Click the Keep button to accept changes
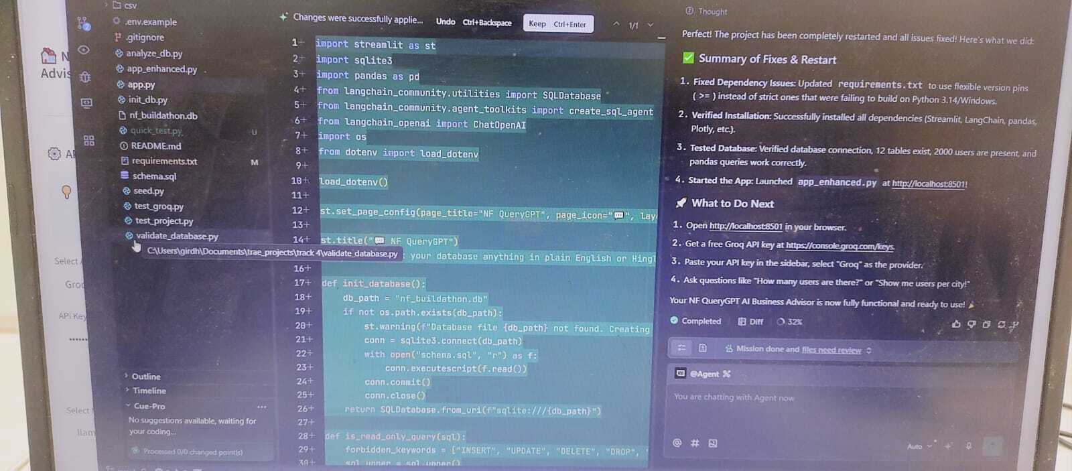1072x471 pixels. click(557, 23)
